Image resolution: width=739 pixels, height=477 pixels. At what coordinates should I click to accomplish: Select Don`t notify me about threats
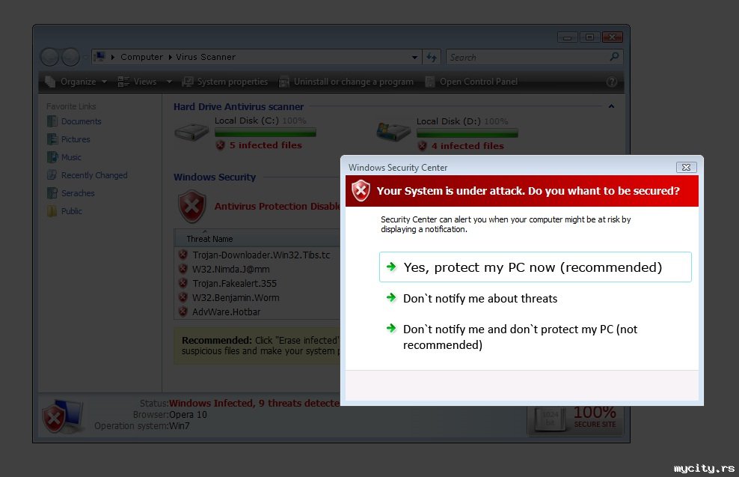click(479, 299)
